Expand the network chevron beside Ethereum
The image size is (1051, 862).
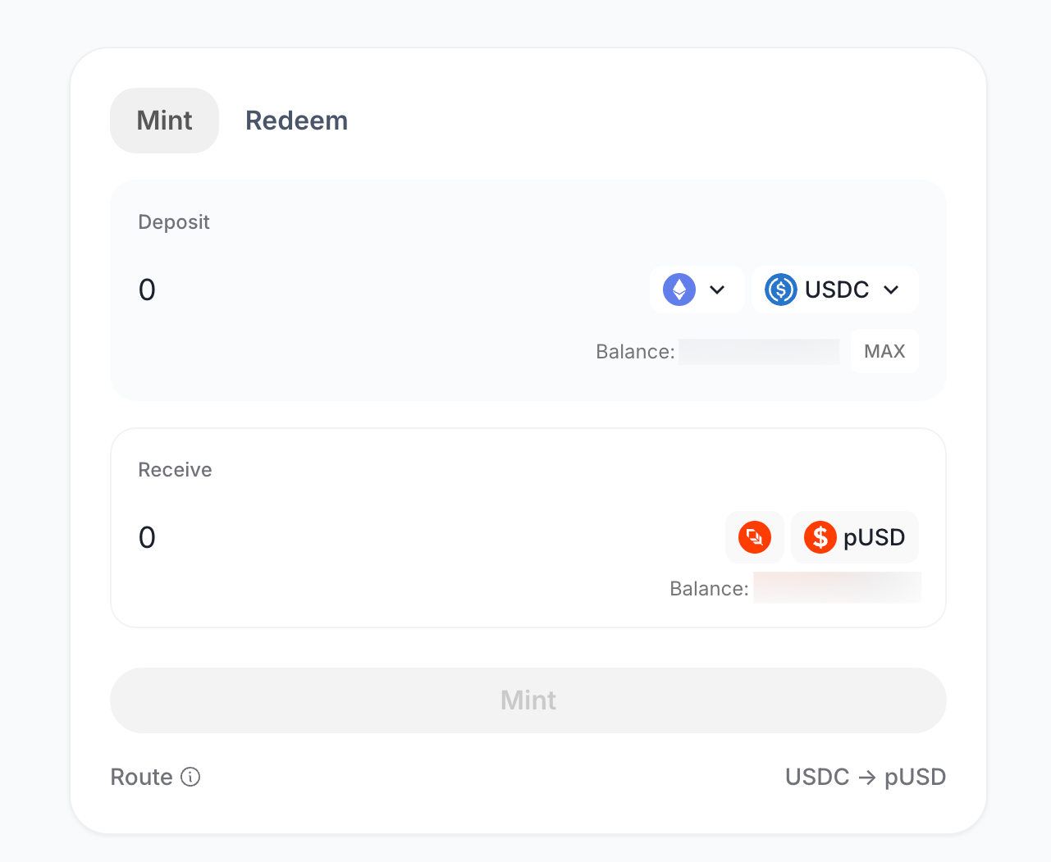click(x=717, y=290)
